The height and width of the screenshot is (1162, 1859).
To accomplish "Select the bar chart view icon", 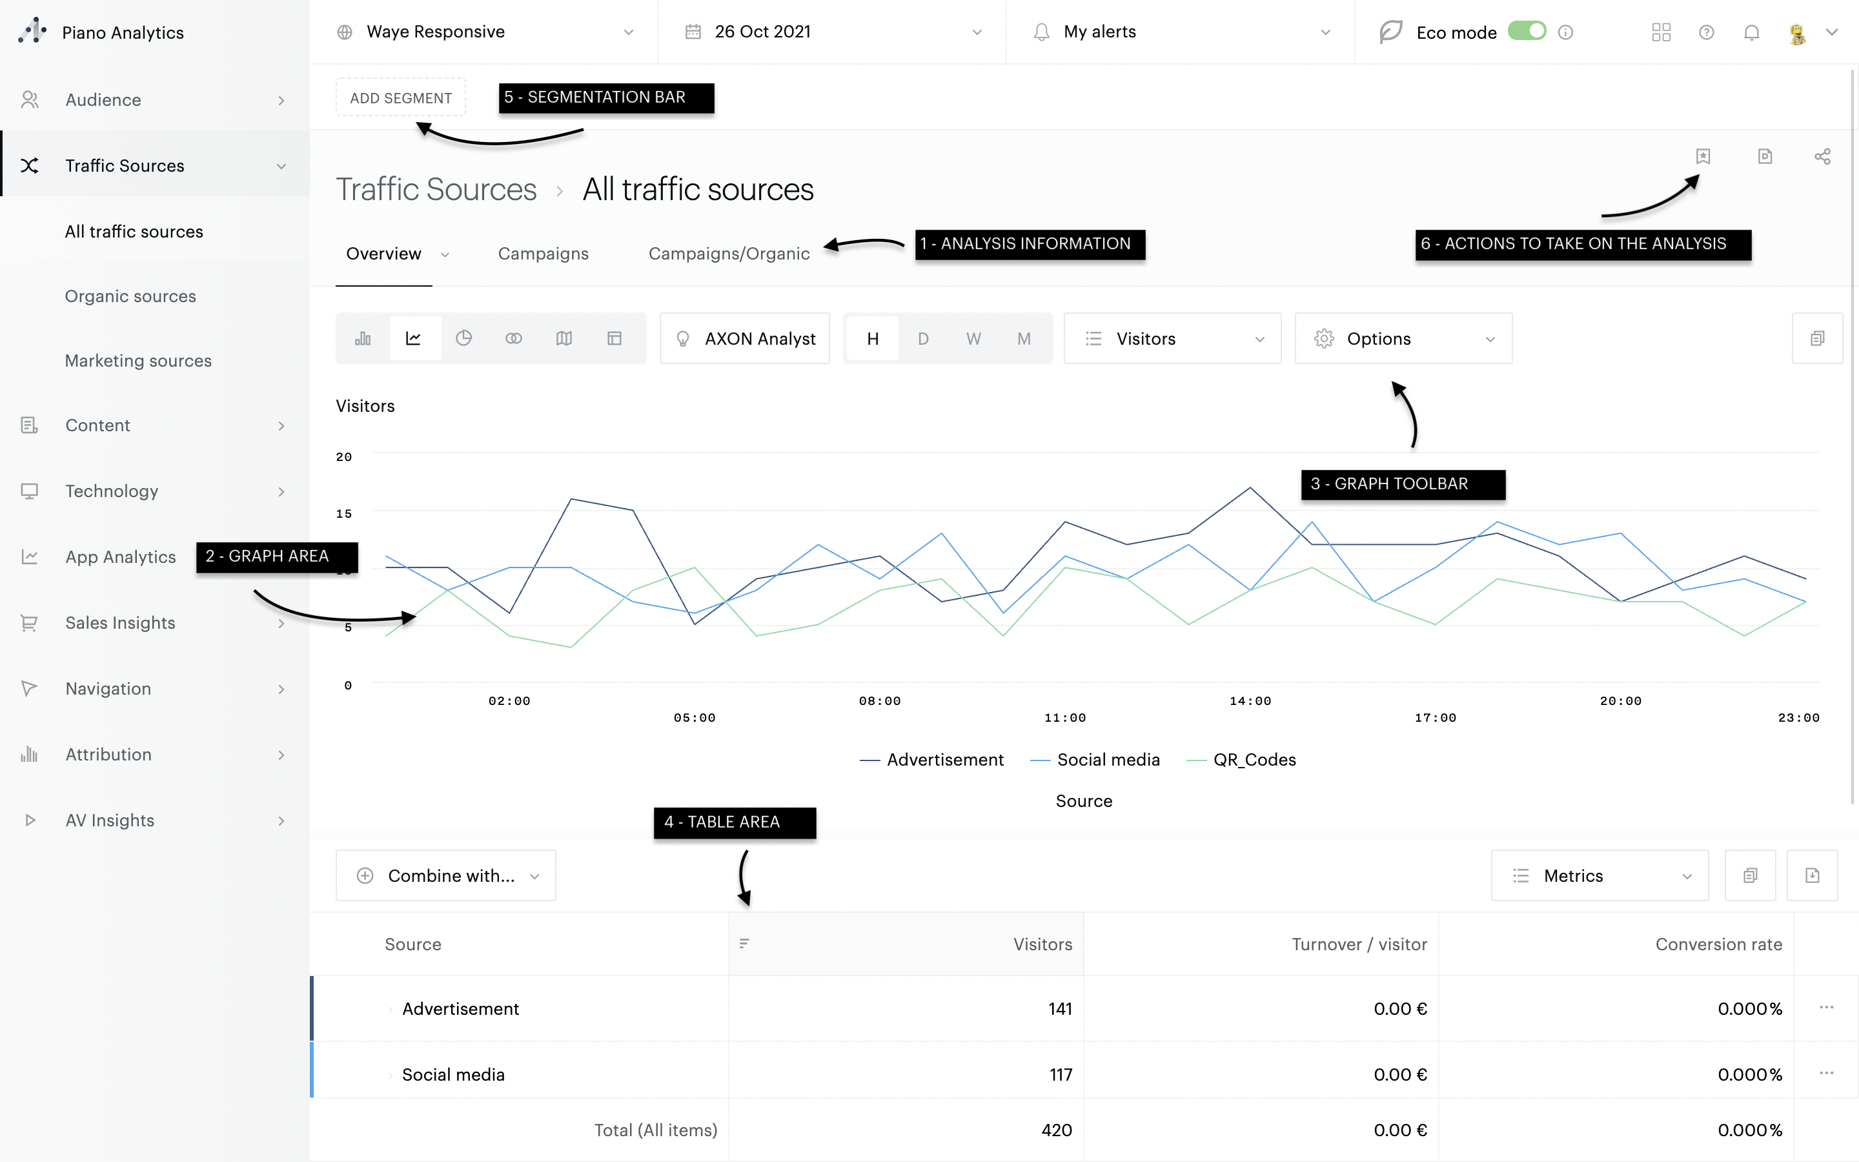I will pos(363,338).
